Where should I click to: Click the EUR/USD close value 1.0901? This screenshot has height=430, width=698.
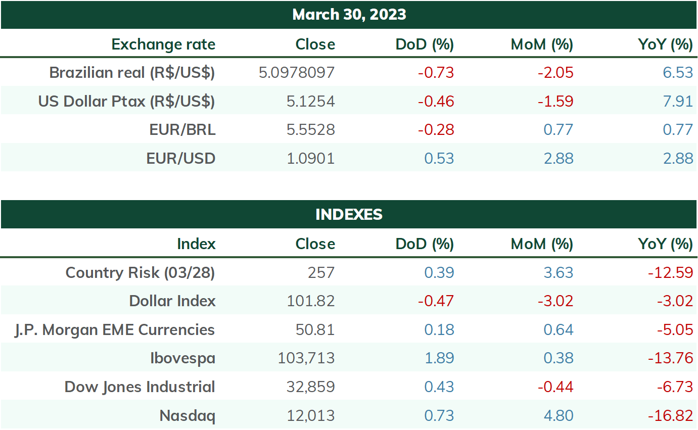coord(310,159)
